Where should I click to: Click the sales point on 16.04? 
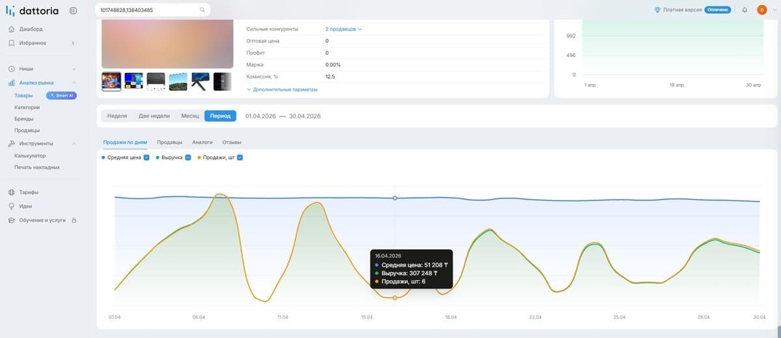pyautogui.click(x=394, y=298)
